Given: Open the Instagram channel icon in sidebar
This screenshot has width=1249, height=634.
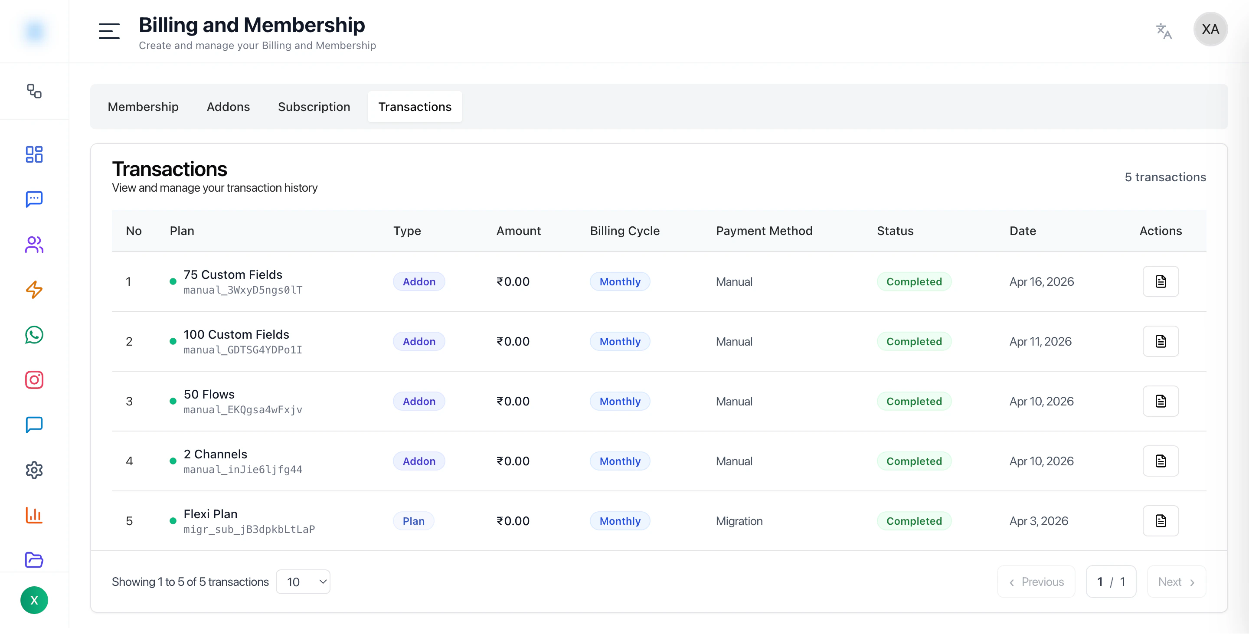Looking at the screenshot, I should click(x=34, y=380).
